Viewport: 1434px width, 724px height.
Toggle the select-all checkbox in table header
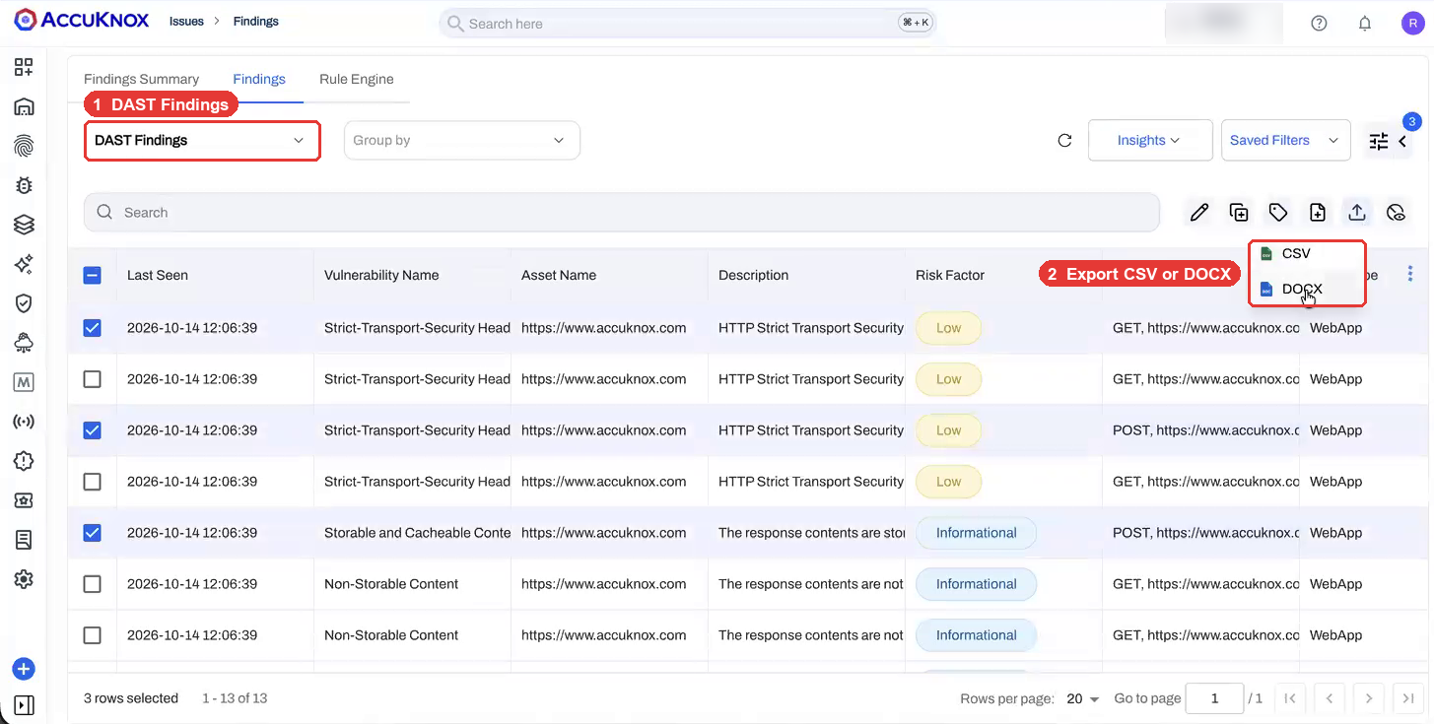pos(92,276)
